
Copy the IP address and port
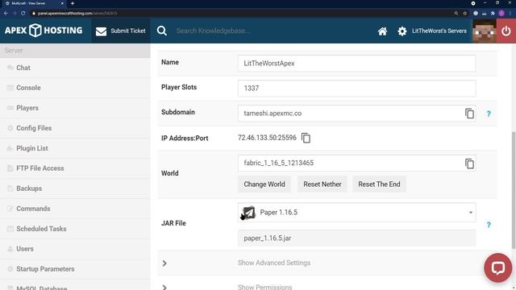[x=306, y=138]
